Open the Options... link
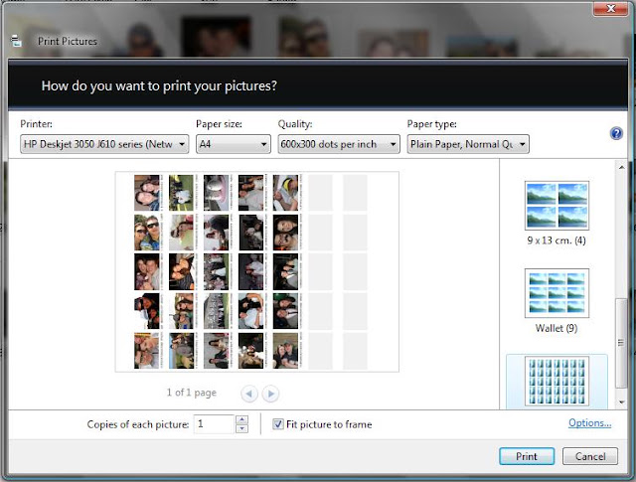Viewport: 636px width, 482px height. (589, 422)
